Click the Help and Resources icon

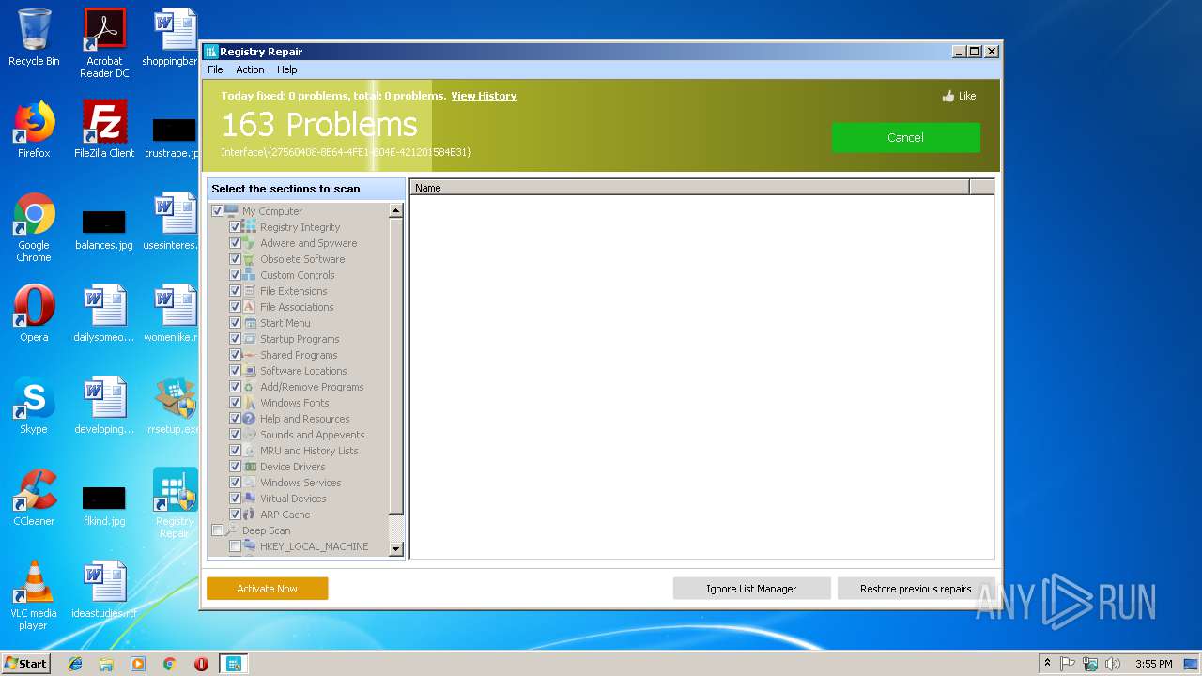click(250, 419)
